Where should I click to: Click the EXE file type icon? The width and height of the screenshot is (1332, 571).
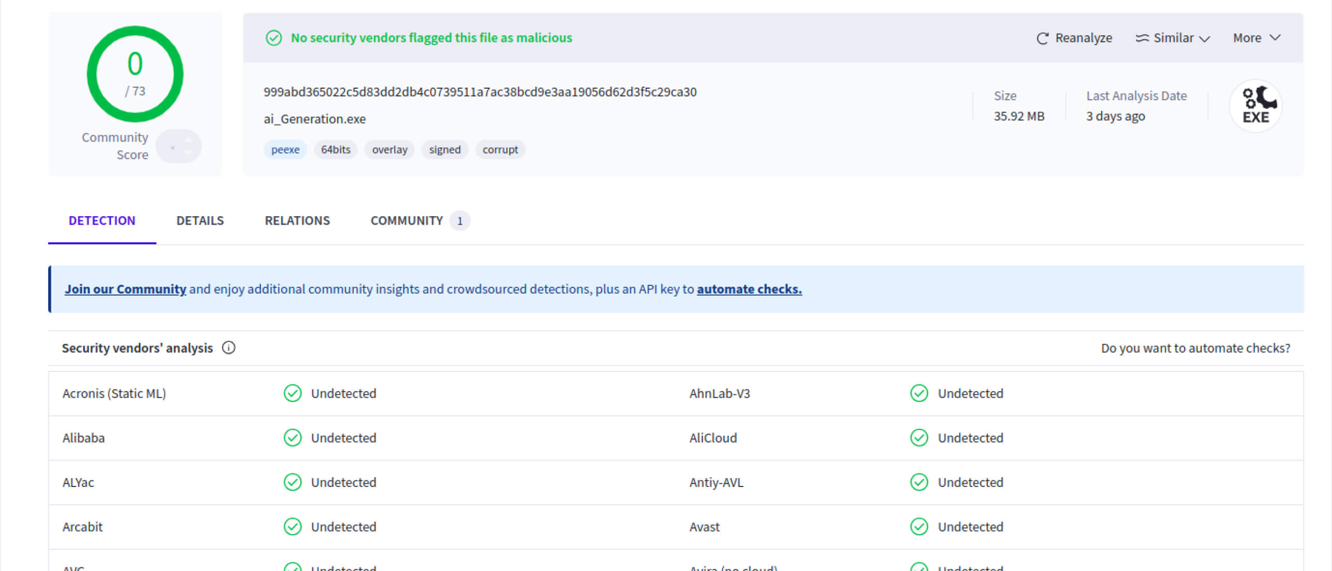tap(1255, 106)
